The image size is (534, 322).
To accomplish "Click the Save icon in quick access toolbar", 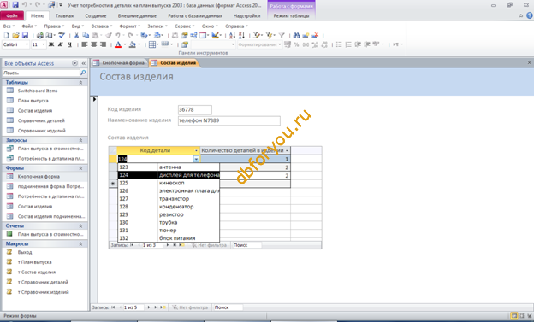I will coord(15,5).
